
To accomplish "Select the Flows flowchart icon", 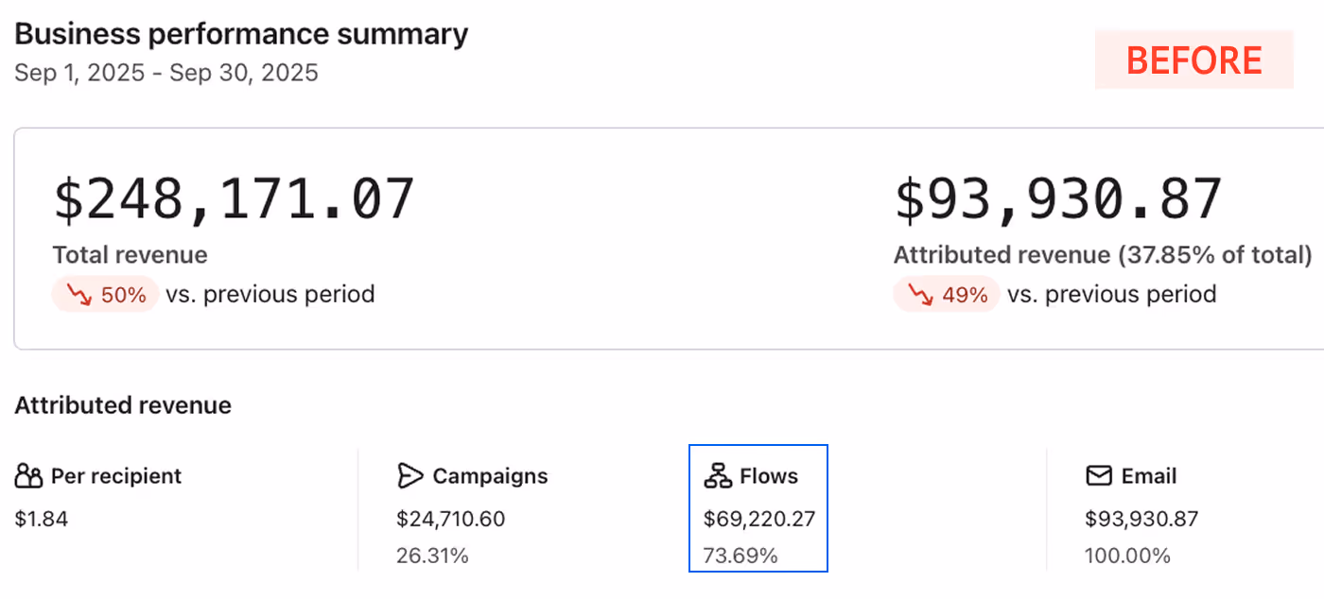I will click(x=720, y=476).
